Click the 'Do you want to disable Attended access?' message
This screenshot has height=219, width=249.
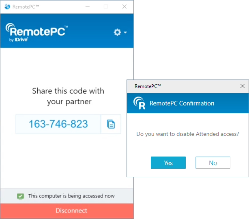coord(187,134)
